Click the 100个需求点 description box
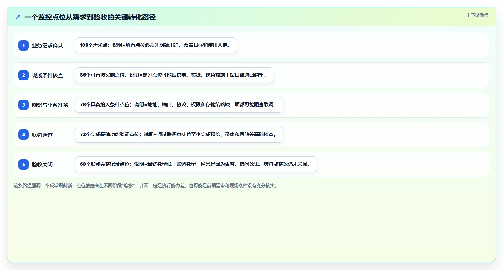This screenshot has height=270, width=503. pos(156,45)
